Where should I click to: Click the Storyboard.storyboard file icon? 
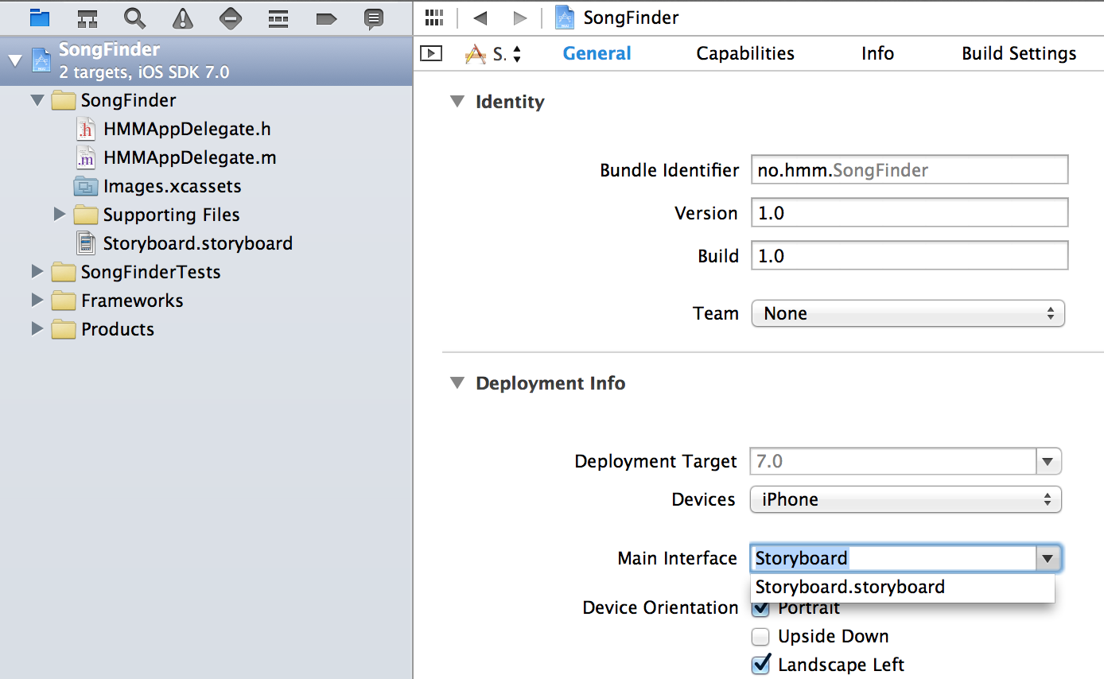[x=85, y=243]
